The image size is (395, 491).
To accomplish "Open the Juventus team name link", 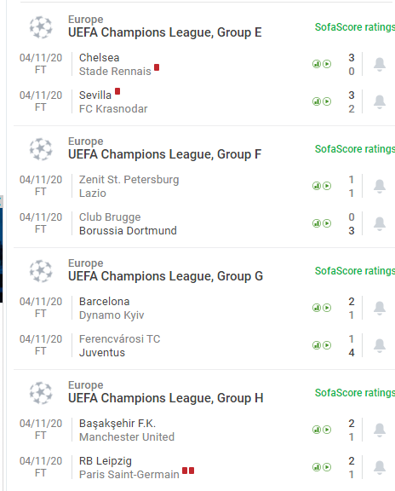I will pyautogui.click(x=102, y=353).
